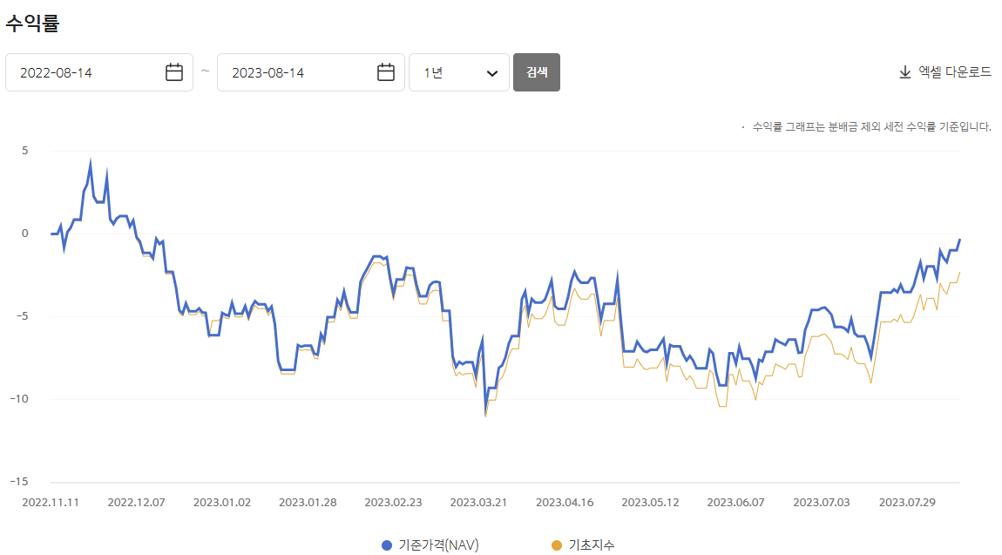Image resolution: width=1002 pixels, height=555 pixels.
Task: Click x-axis label 2023.05.12
Action: (x=650, y=502)
